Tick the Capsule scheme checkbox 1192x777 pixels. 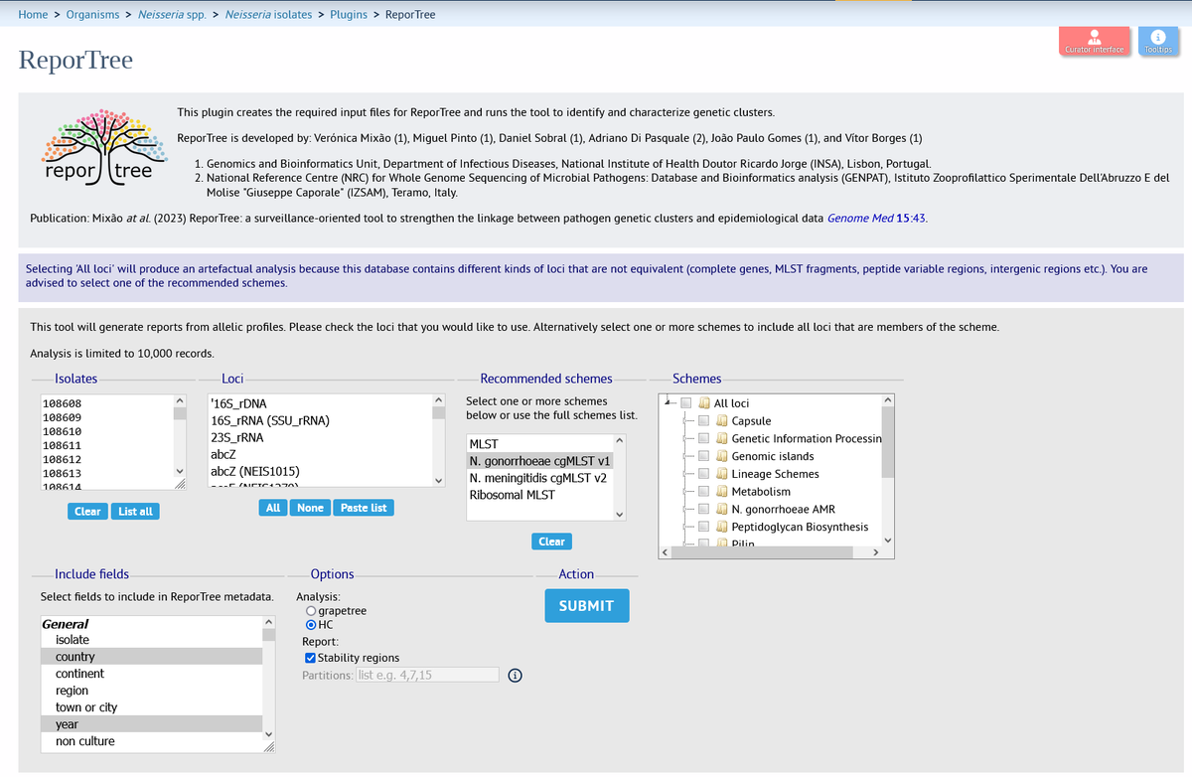pyautogui.click(x=703, y=421)
